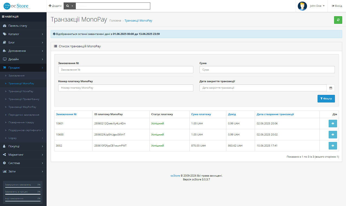
Task: Click payment ID 250610F2fypCB1wumPWT
Action: click(x=110, y=146)
